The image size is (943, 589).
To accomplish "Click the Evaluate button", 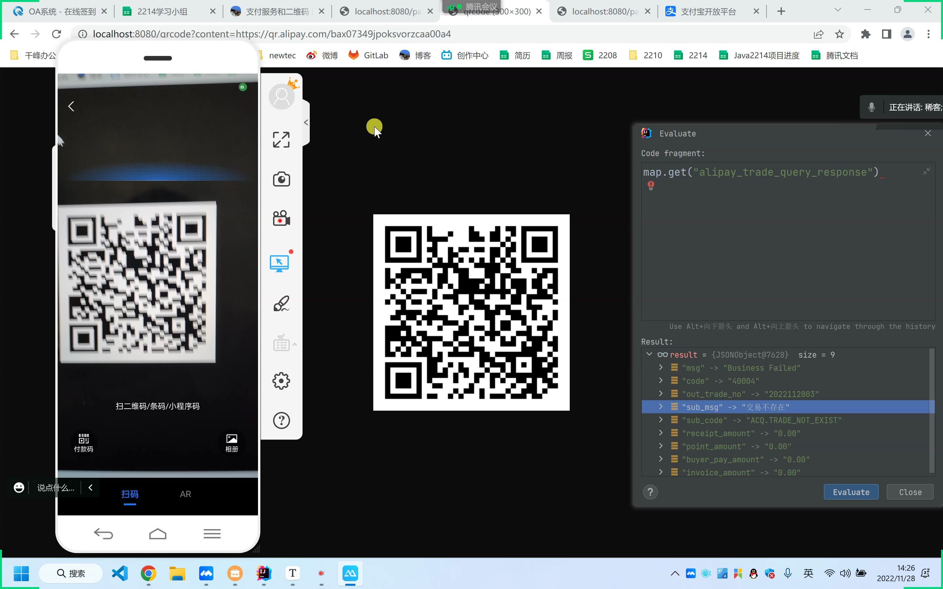I will coord(851,492).
